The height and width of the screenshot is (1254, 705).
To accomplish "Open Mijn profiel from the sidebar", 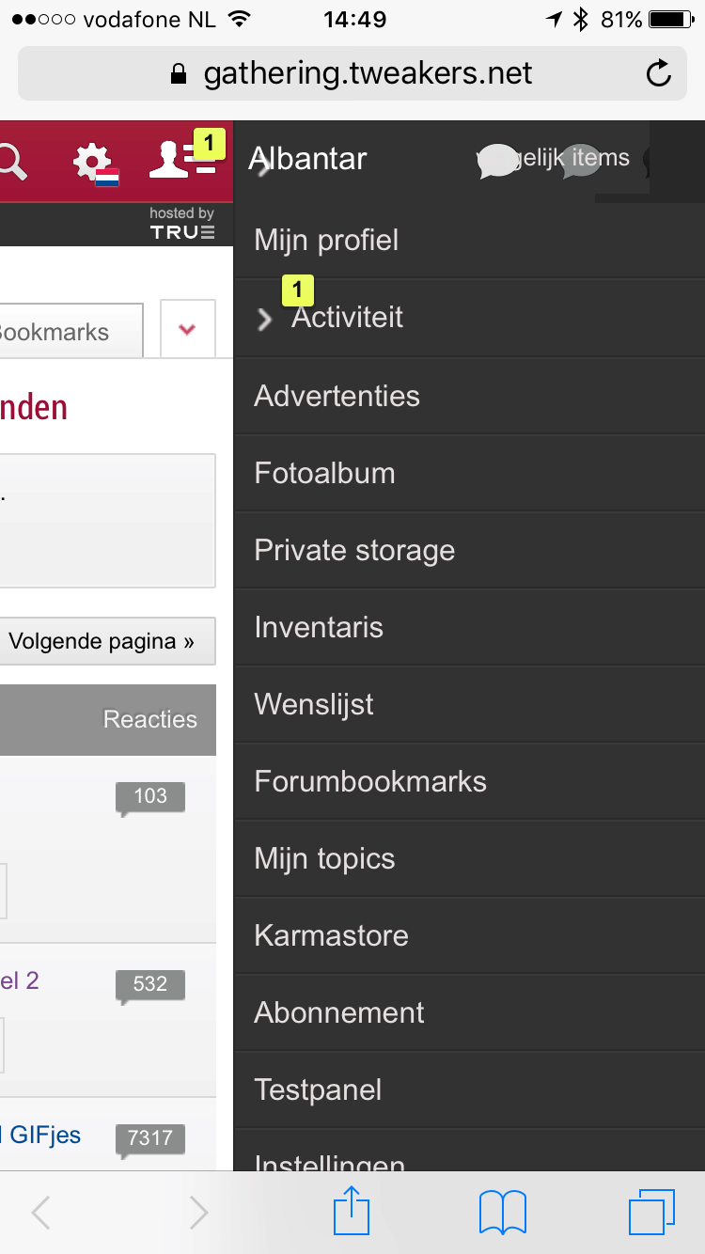I will click(326, 240).
